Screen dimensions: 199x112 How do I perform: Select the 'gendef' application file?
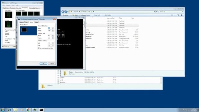[62, 78]
